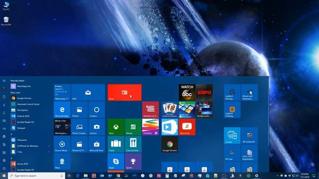This screenshot has height=179, width=319.
Task: Expand the Start menu hamburger button
Action: (x=4, y=81)
